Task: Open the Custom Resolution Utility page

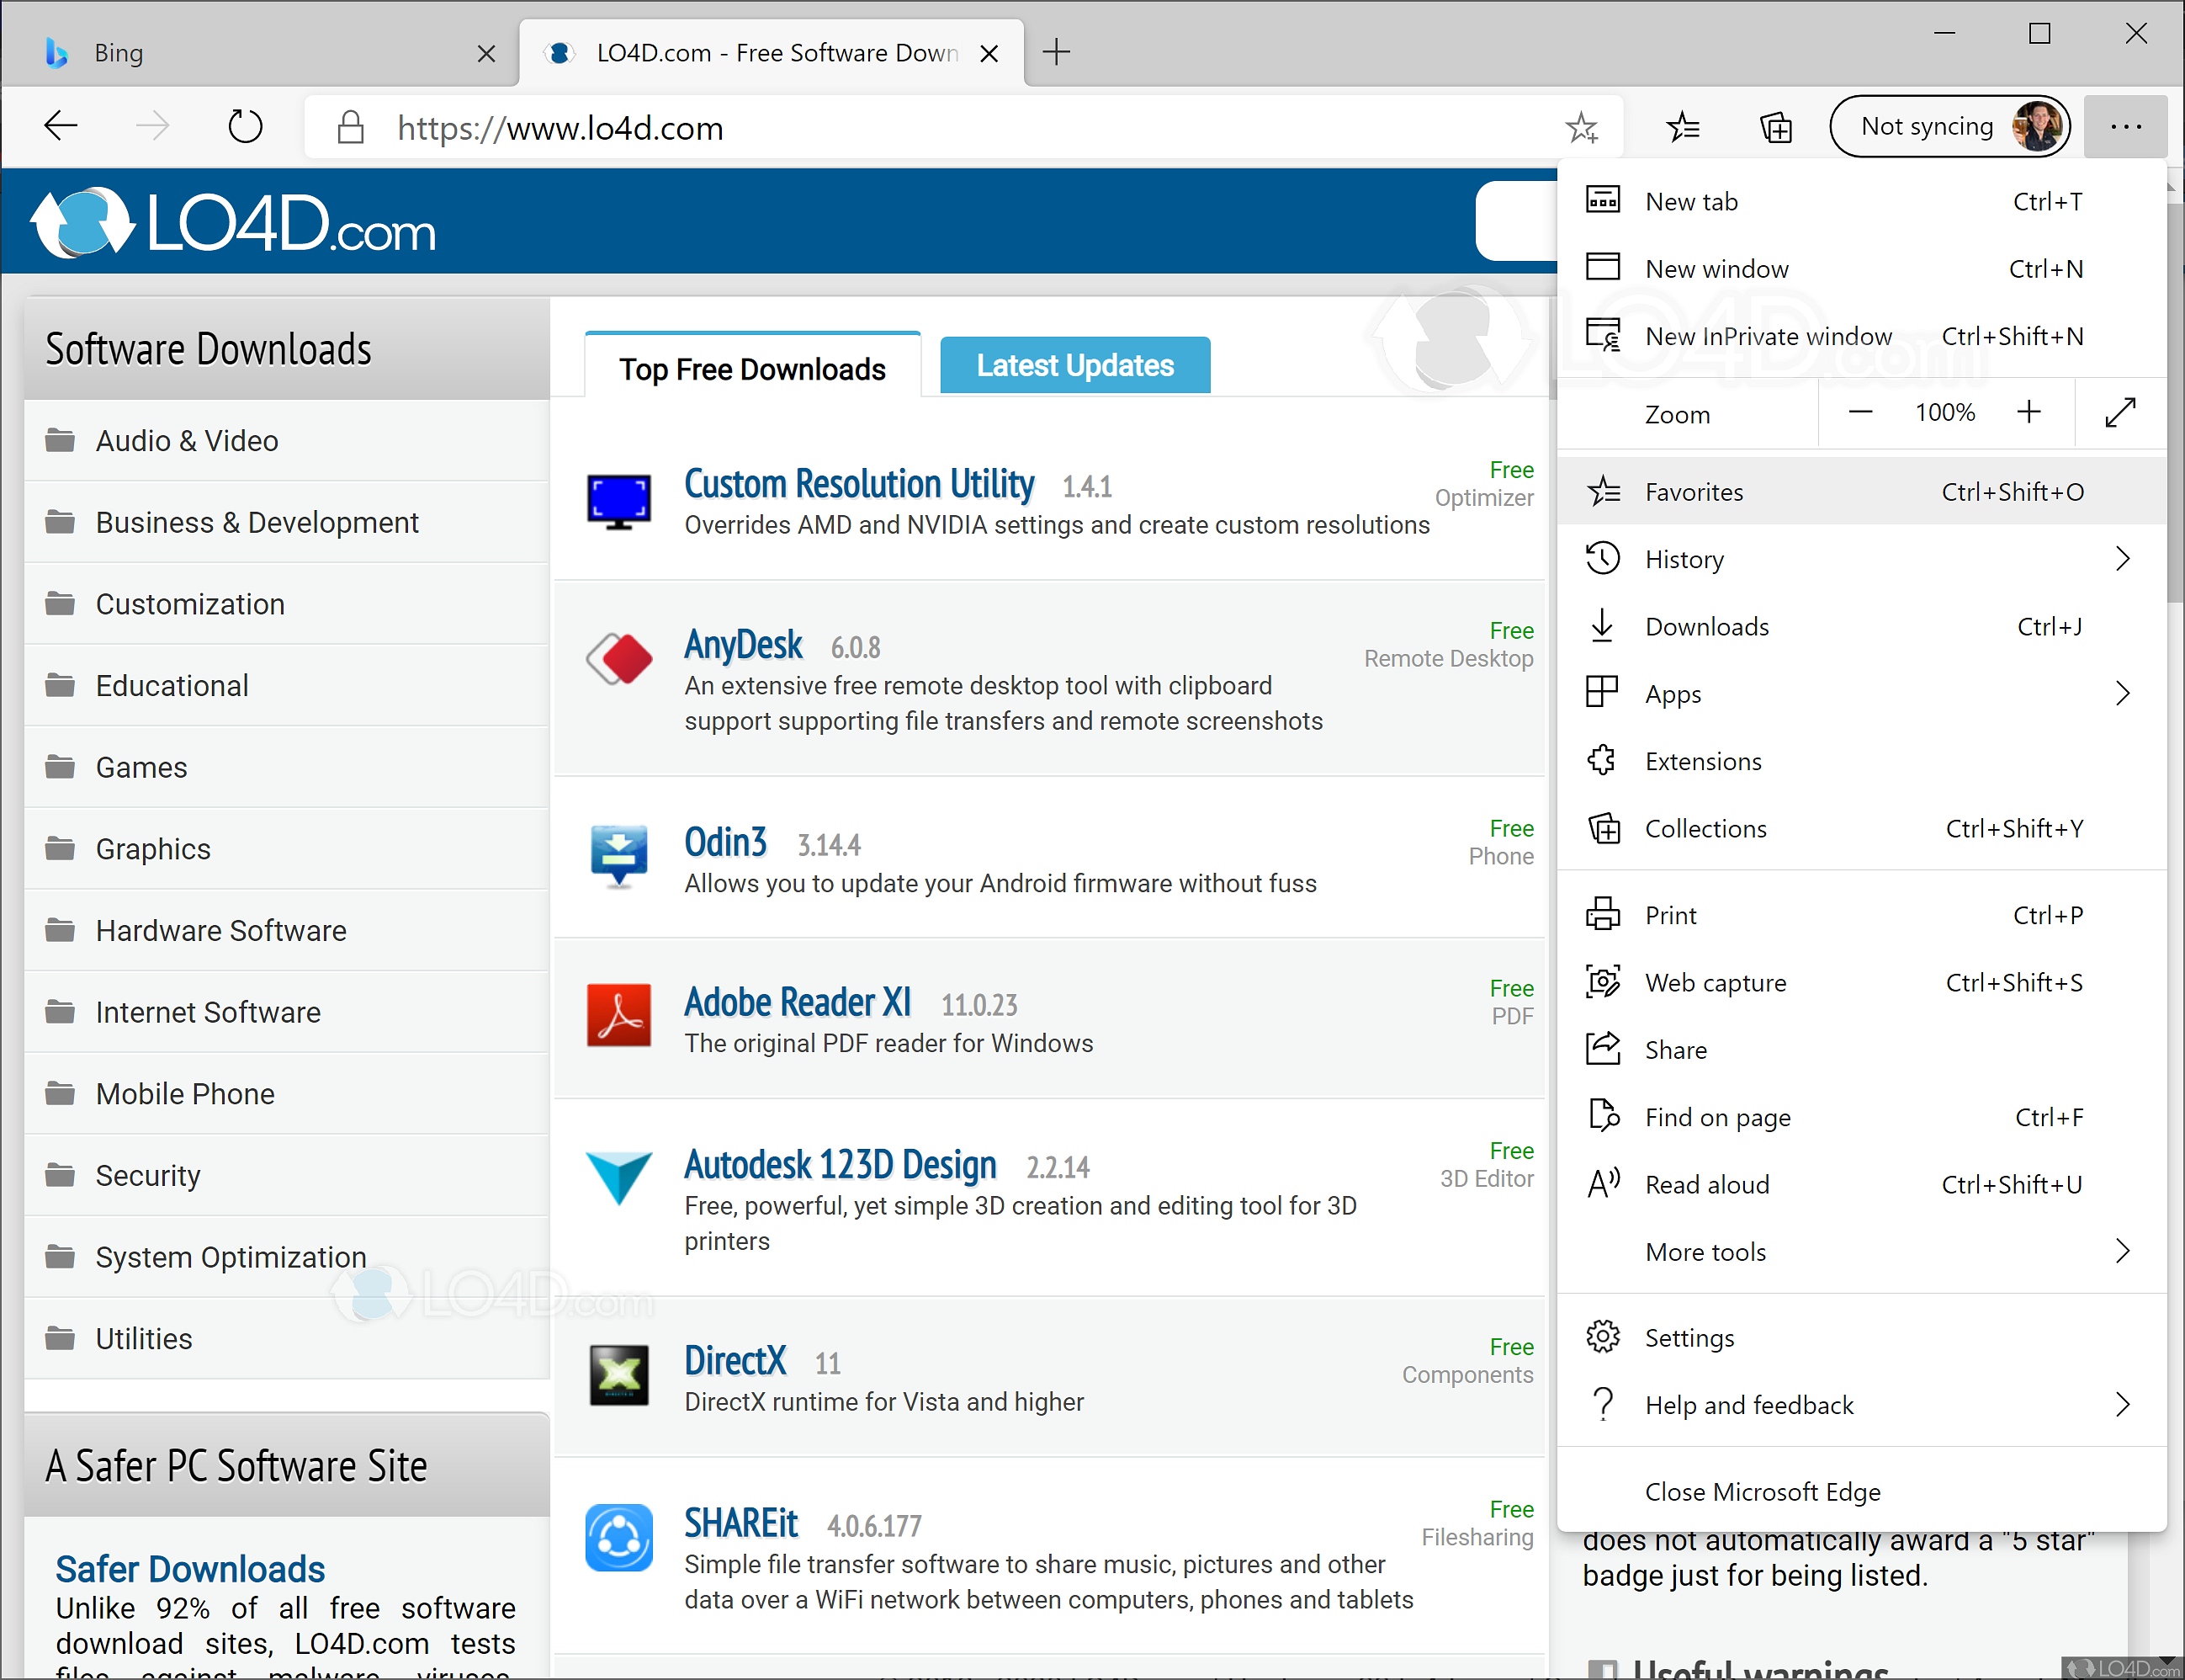Action: click(859, 484)
